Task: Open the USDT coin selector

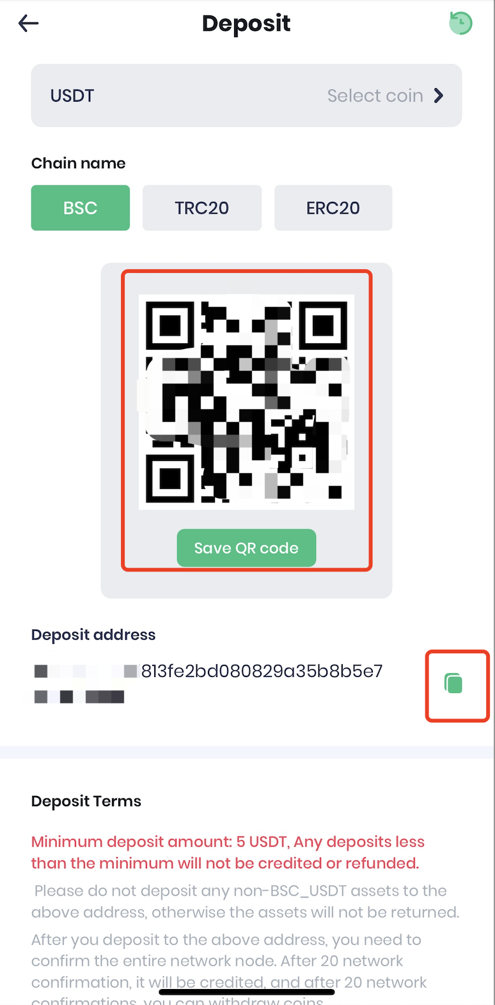Action: [246, 95]
